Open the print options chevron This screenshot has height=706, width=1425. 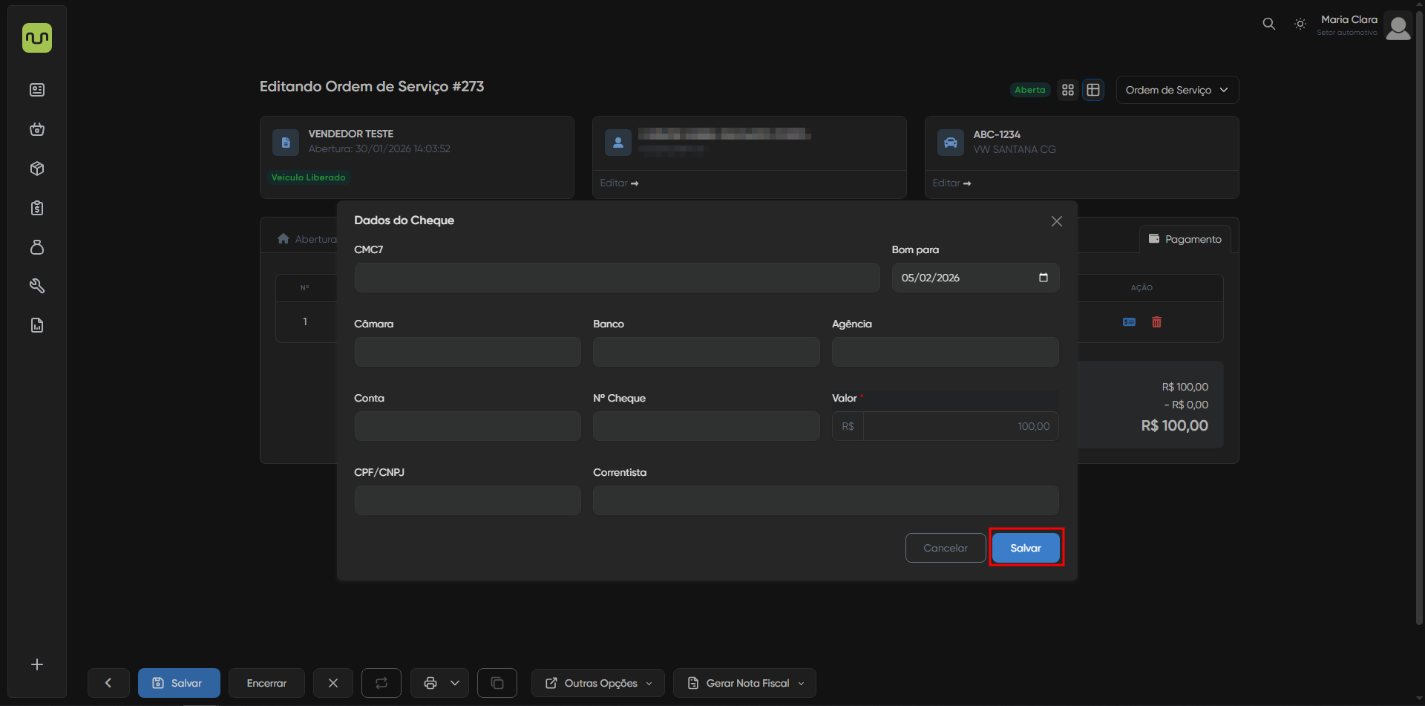pyautogui.click(x=455, y=683)
